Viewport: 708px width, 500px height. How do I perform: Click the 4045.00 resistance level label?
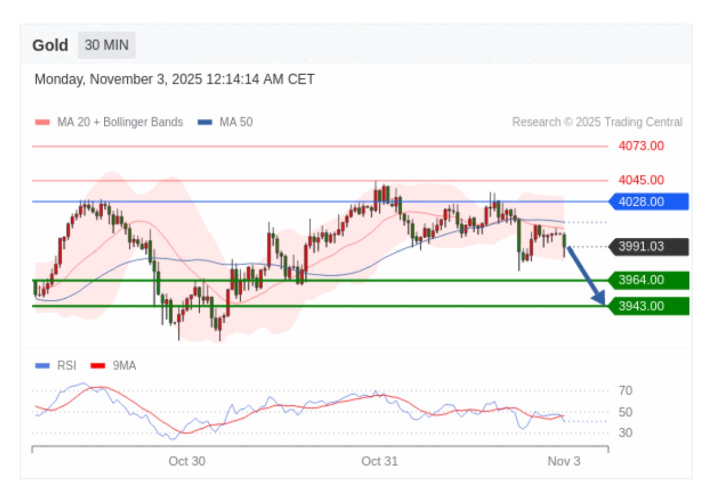[641, 180]
